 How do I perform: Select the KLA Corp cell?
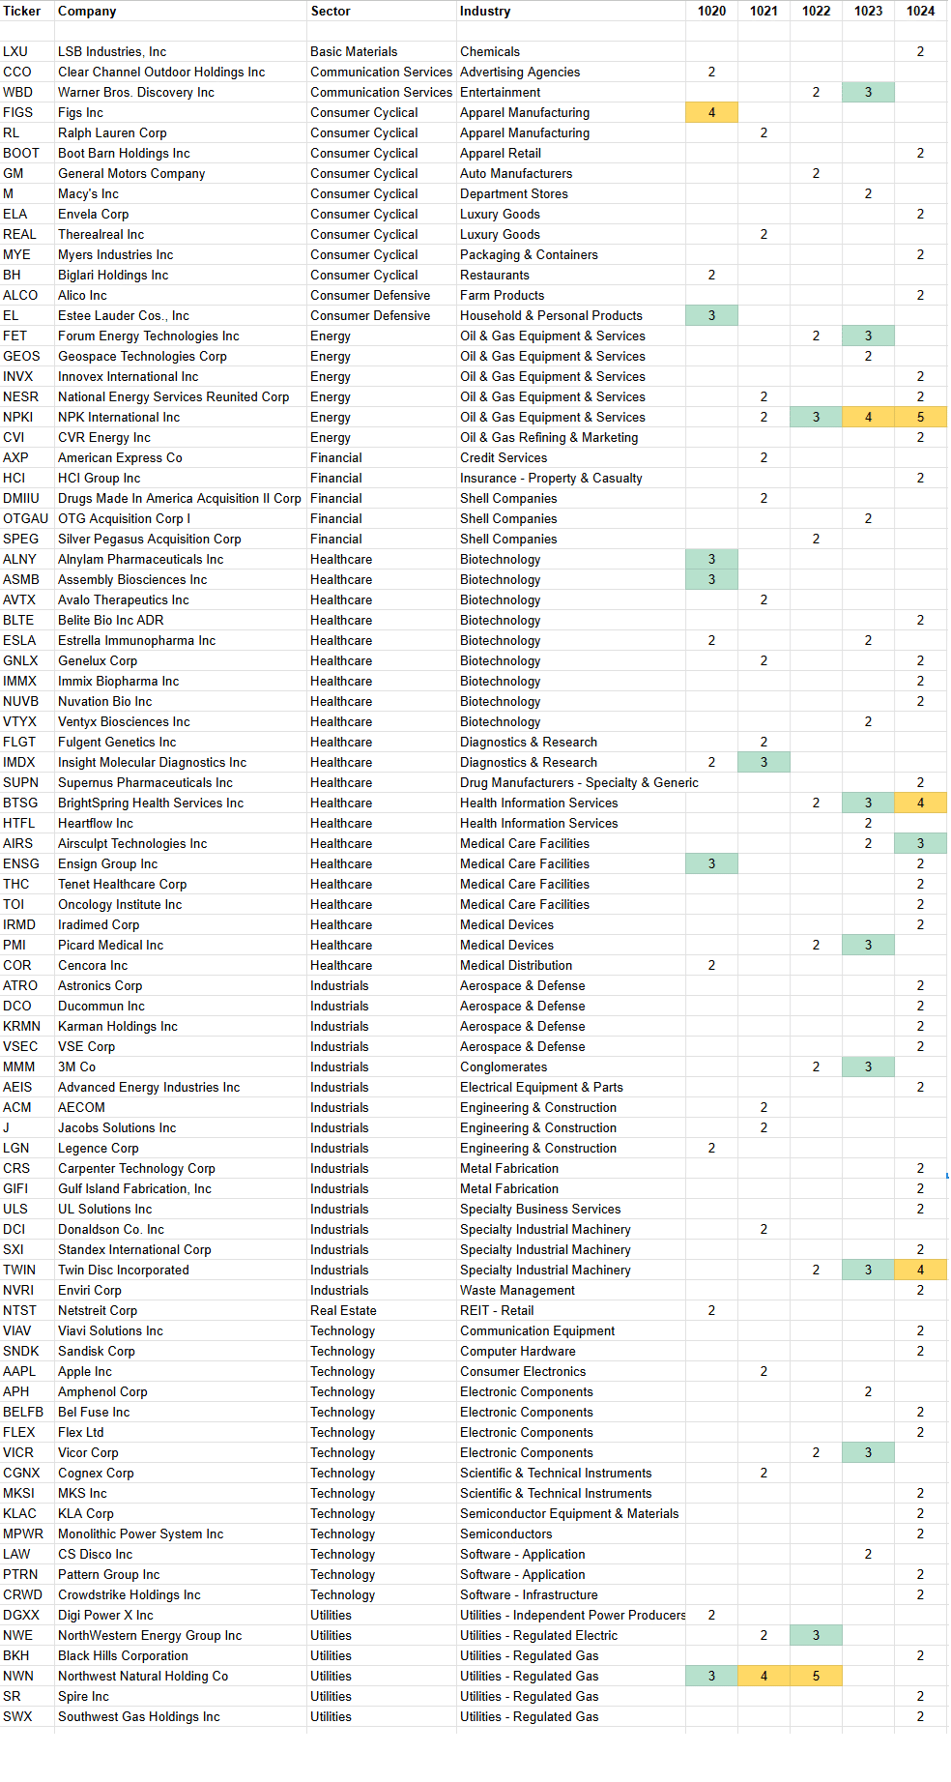click(x=181, y=1513)
